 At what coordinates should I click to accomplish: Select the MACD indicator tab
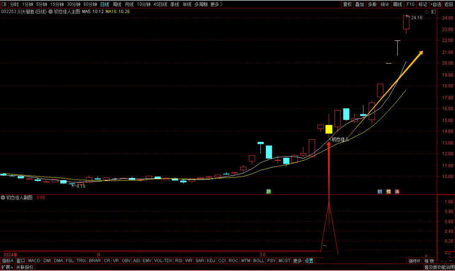(x=34, y=261)
